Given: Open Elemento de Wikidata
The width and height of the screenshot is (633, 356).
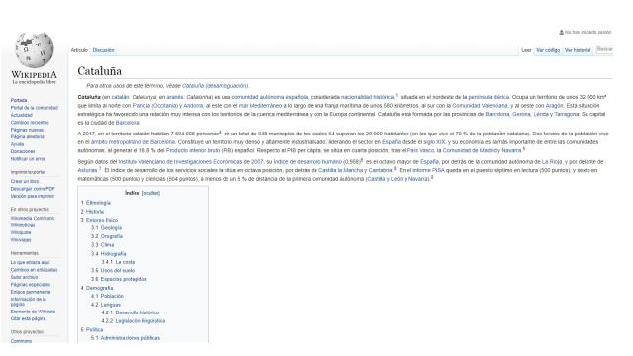Looking at the screenshot, I should click(33, 311).
